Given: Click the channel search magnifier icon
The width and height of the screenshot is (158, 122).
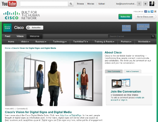Looking at the screenshot, I should coord(153,36).
